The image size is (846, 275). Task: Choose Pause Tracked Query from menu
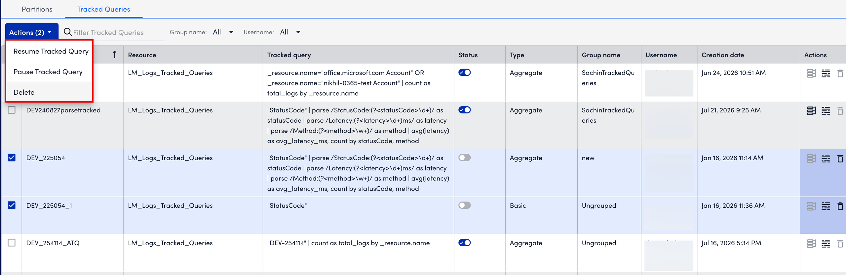pyautogui.click(x=49, y=72)
